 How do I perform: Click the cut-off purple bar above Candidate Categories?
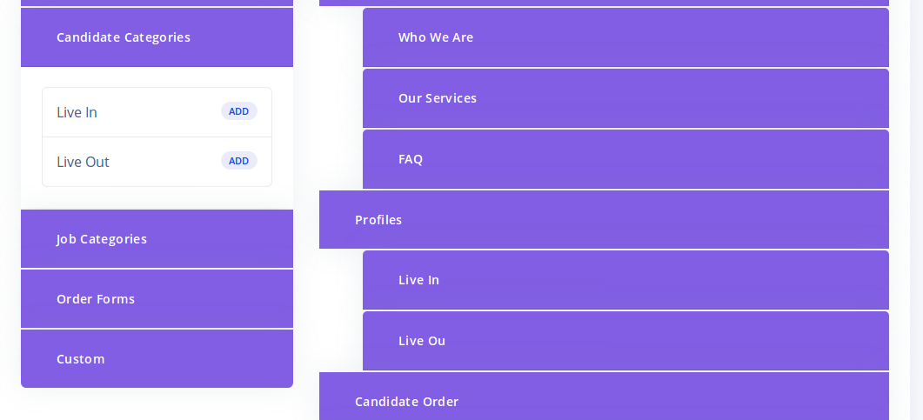(x=157, y=3)
